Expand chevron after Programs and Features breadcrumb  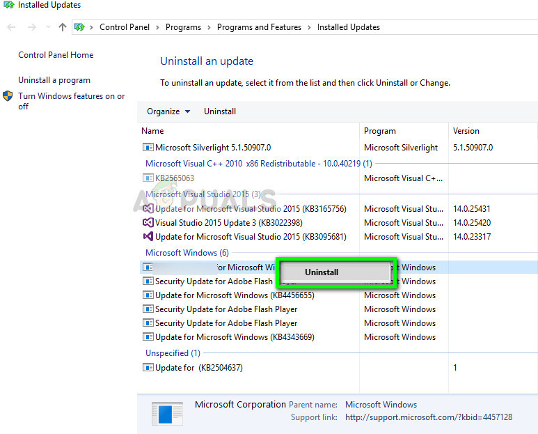click(x=309, y=27)
